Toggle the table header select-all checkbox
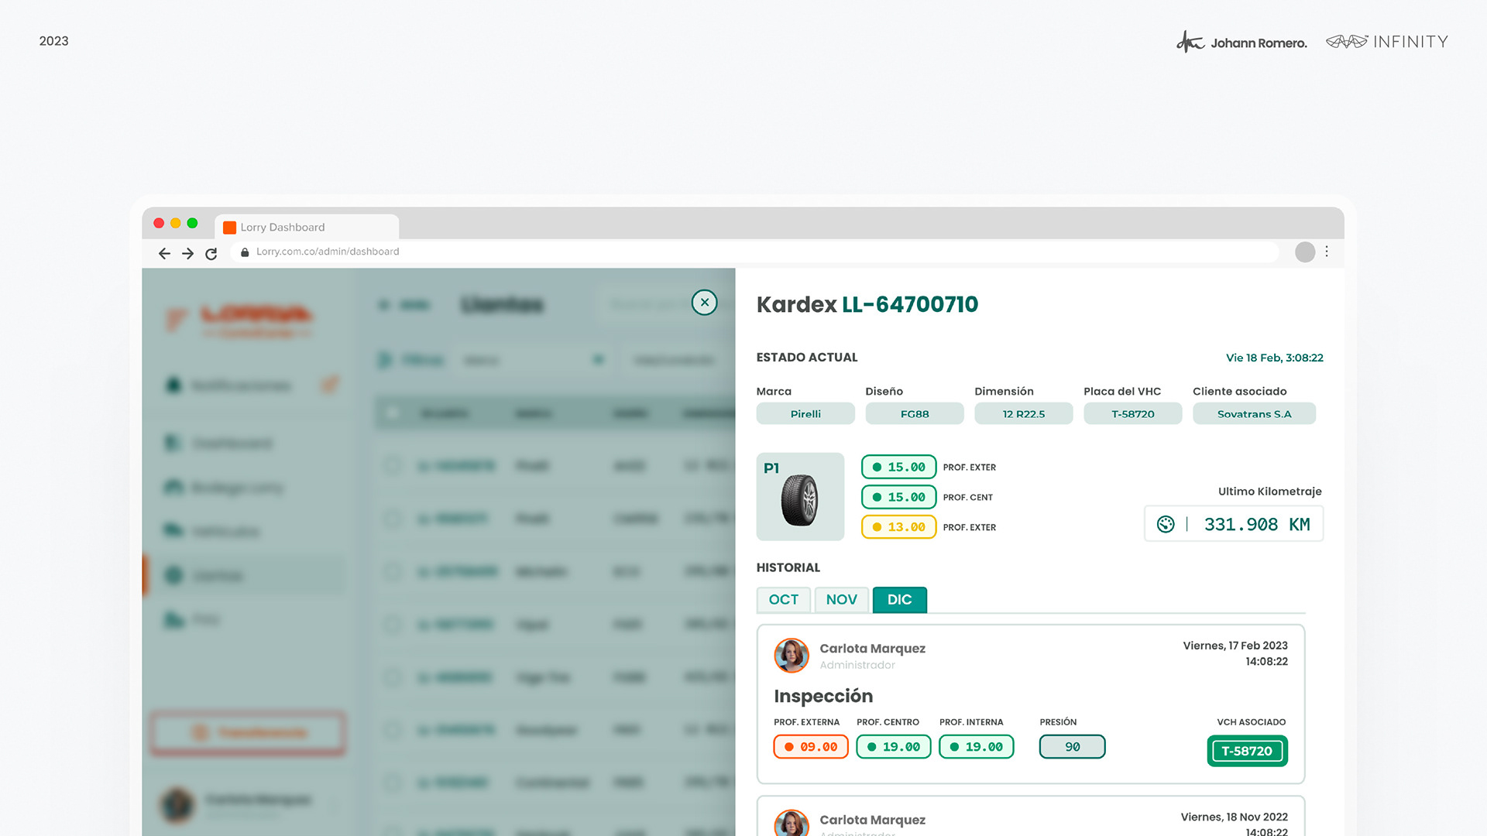The width and height of the screenshot is (1487, 836). (393, 413)
